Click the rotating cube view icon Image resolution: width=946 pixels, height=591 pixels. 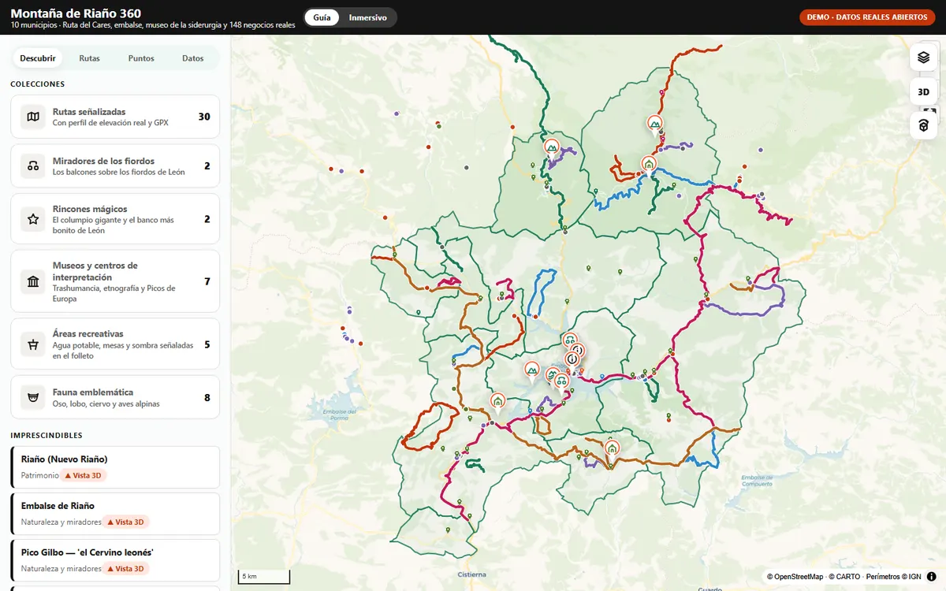pos(923,126)
